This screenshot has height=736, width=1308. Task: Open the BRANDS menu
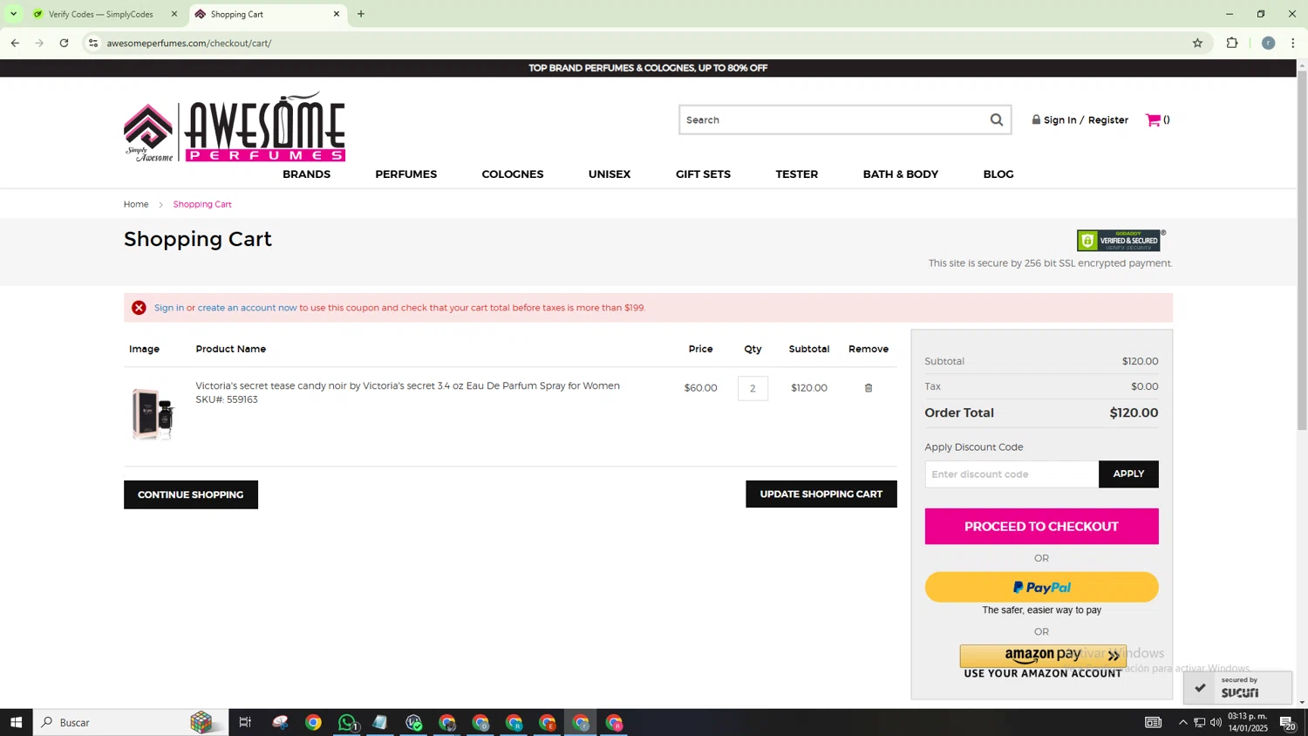(306, 174)
